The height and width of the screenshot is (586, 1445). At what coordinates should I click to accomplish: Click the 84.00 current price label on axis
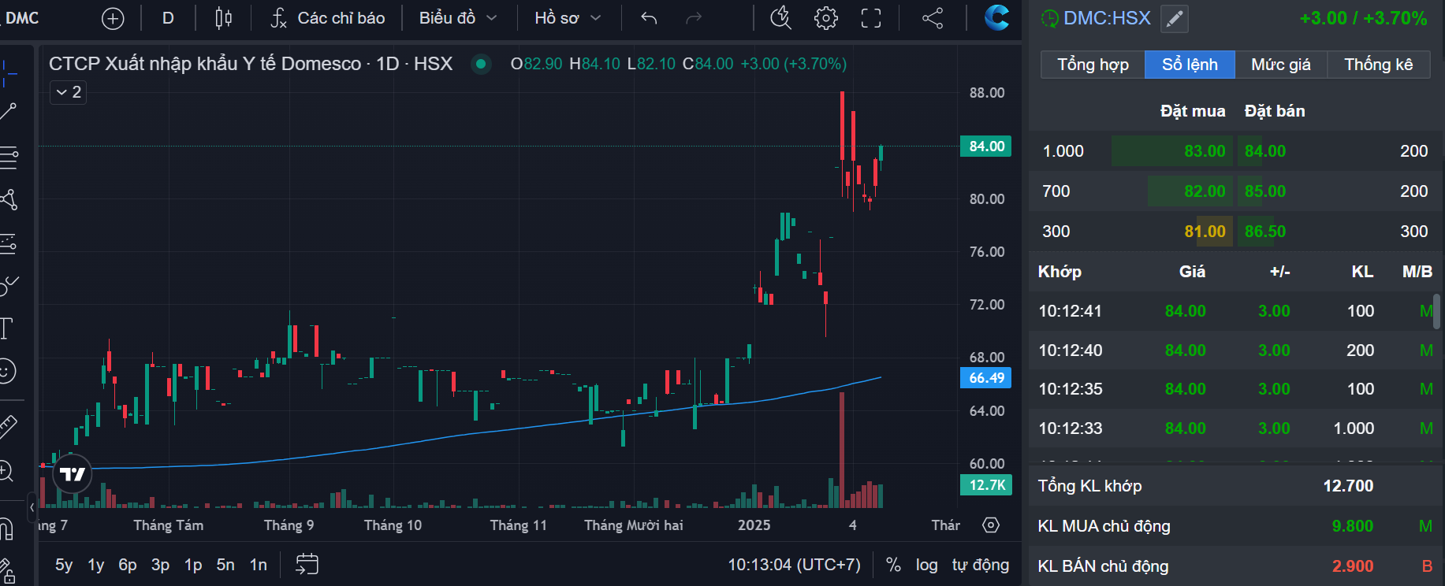986,146
